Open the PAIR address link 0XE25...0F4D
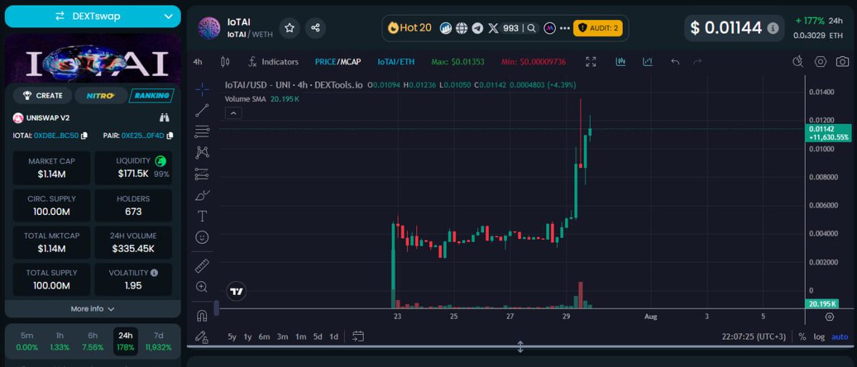Screen dimensions: 857x367 pyautogui.click(x=143, y=136)
